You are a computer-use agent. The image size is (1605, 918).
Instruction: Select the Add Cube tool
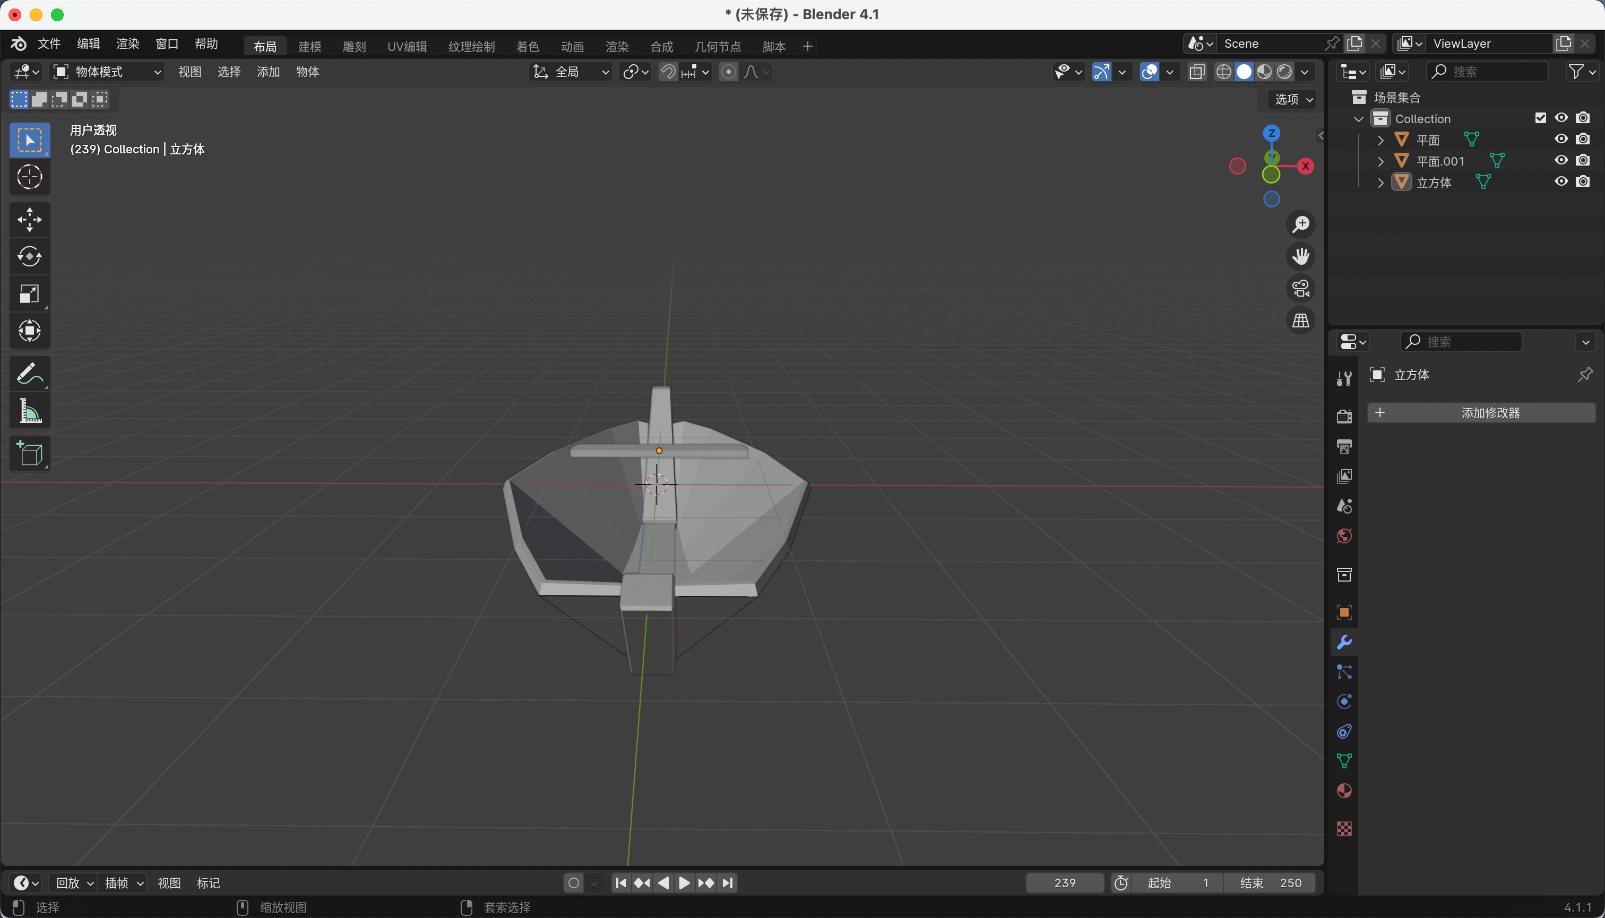[x=29, y=453]
